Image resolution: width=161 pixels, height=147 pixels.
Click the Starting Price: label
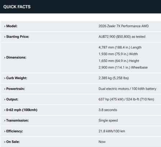pos(18,37)
